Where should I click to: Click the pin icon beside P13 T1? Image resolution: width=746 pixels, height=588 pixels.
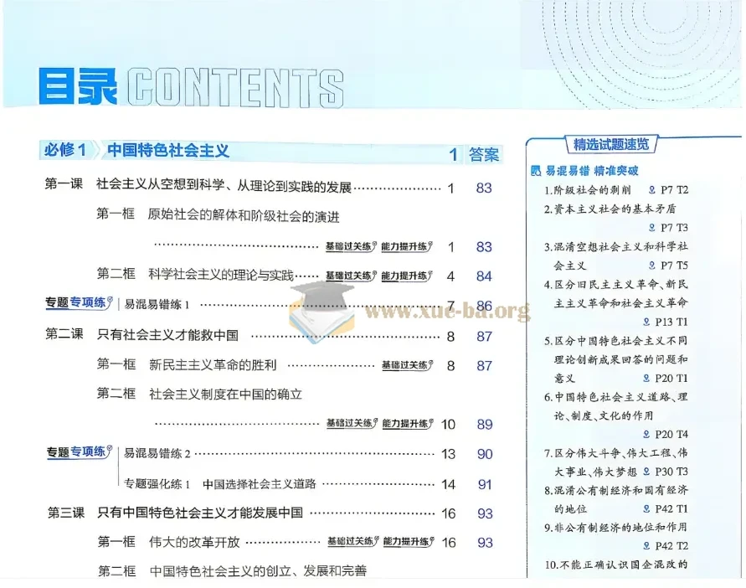646,322
